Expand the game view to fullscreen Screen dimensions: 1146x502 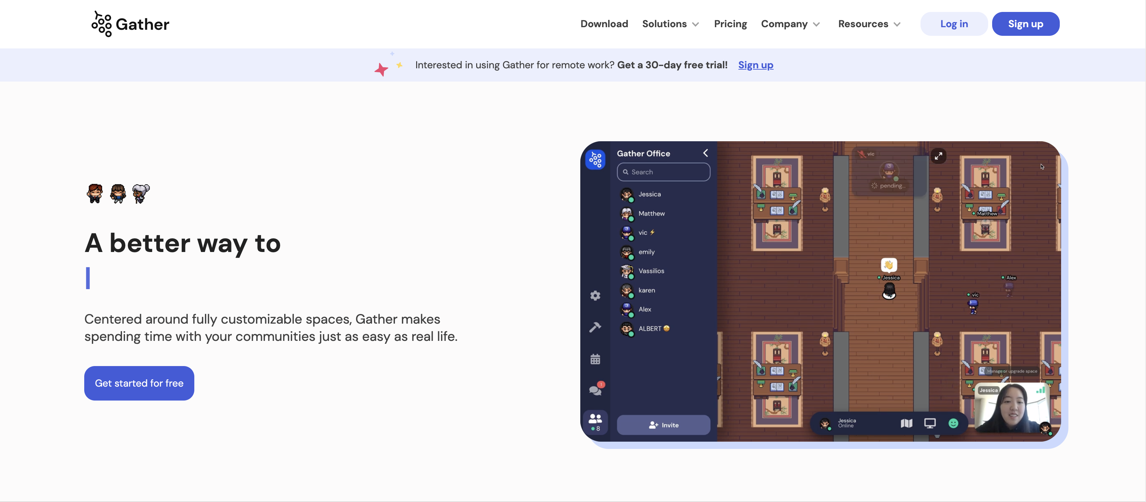point(938,156)
